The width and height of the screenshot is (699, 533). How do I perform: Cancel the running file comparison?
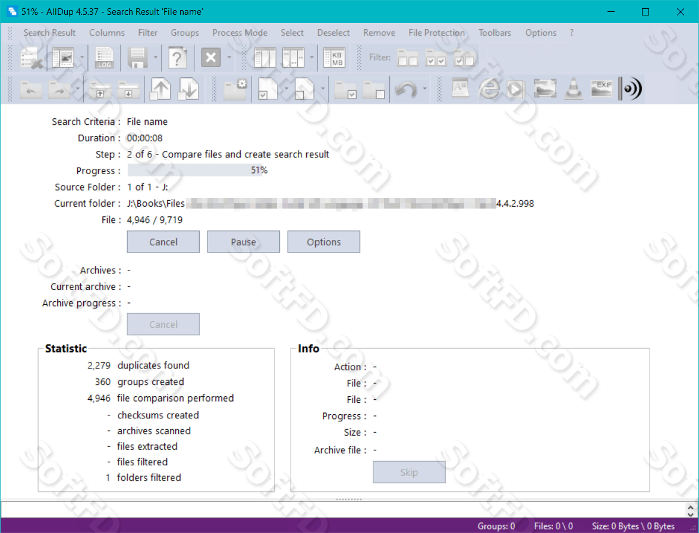pyautogui.click(x=163, y=241)
